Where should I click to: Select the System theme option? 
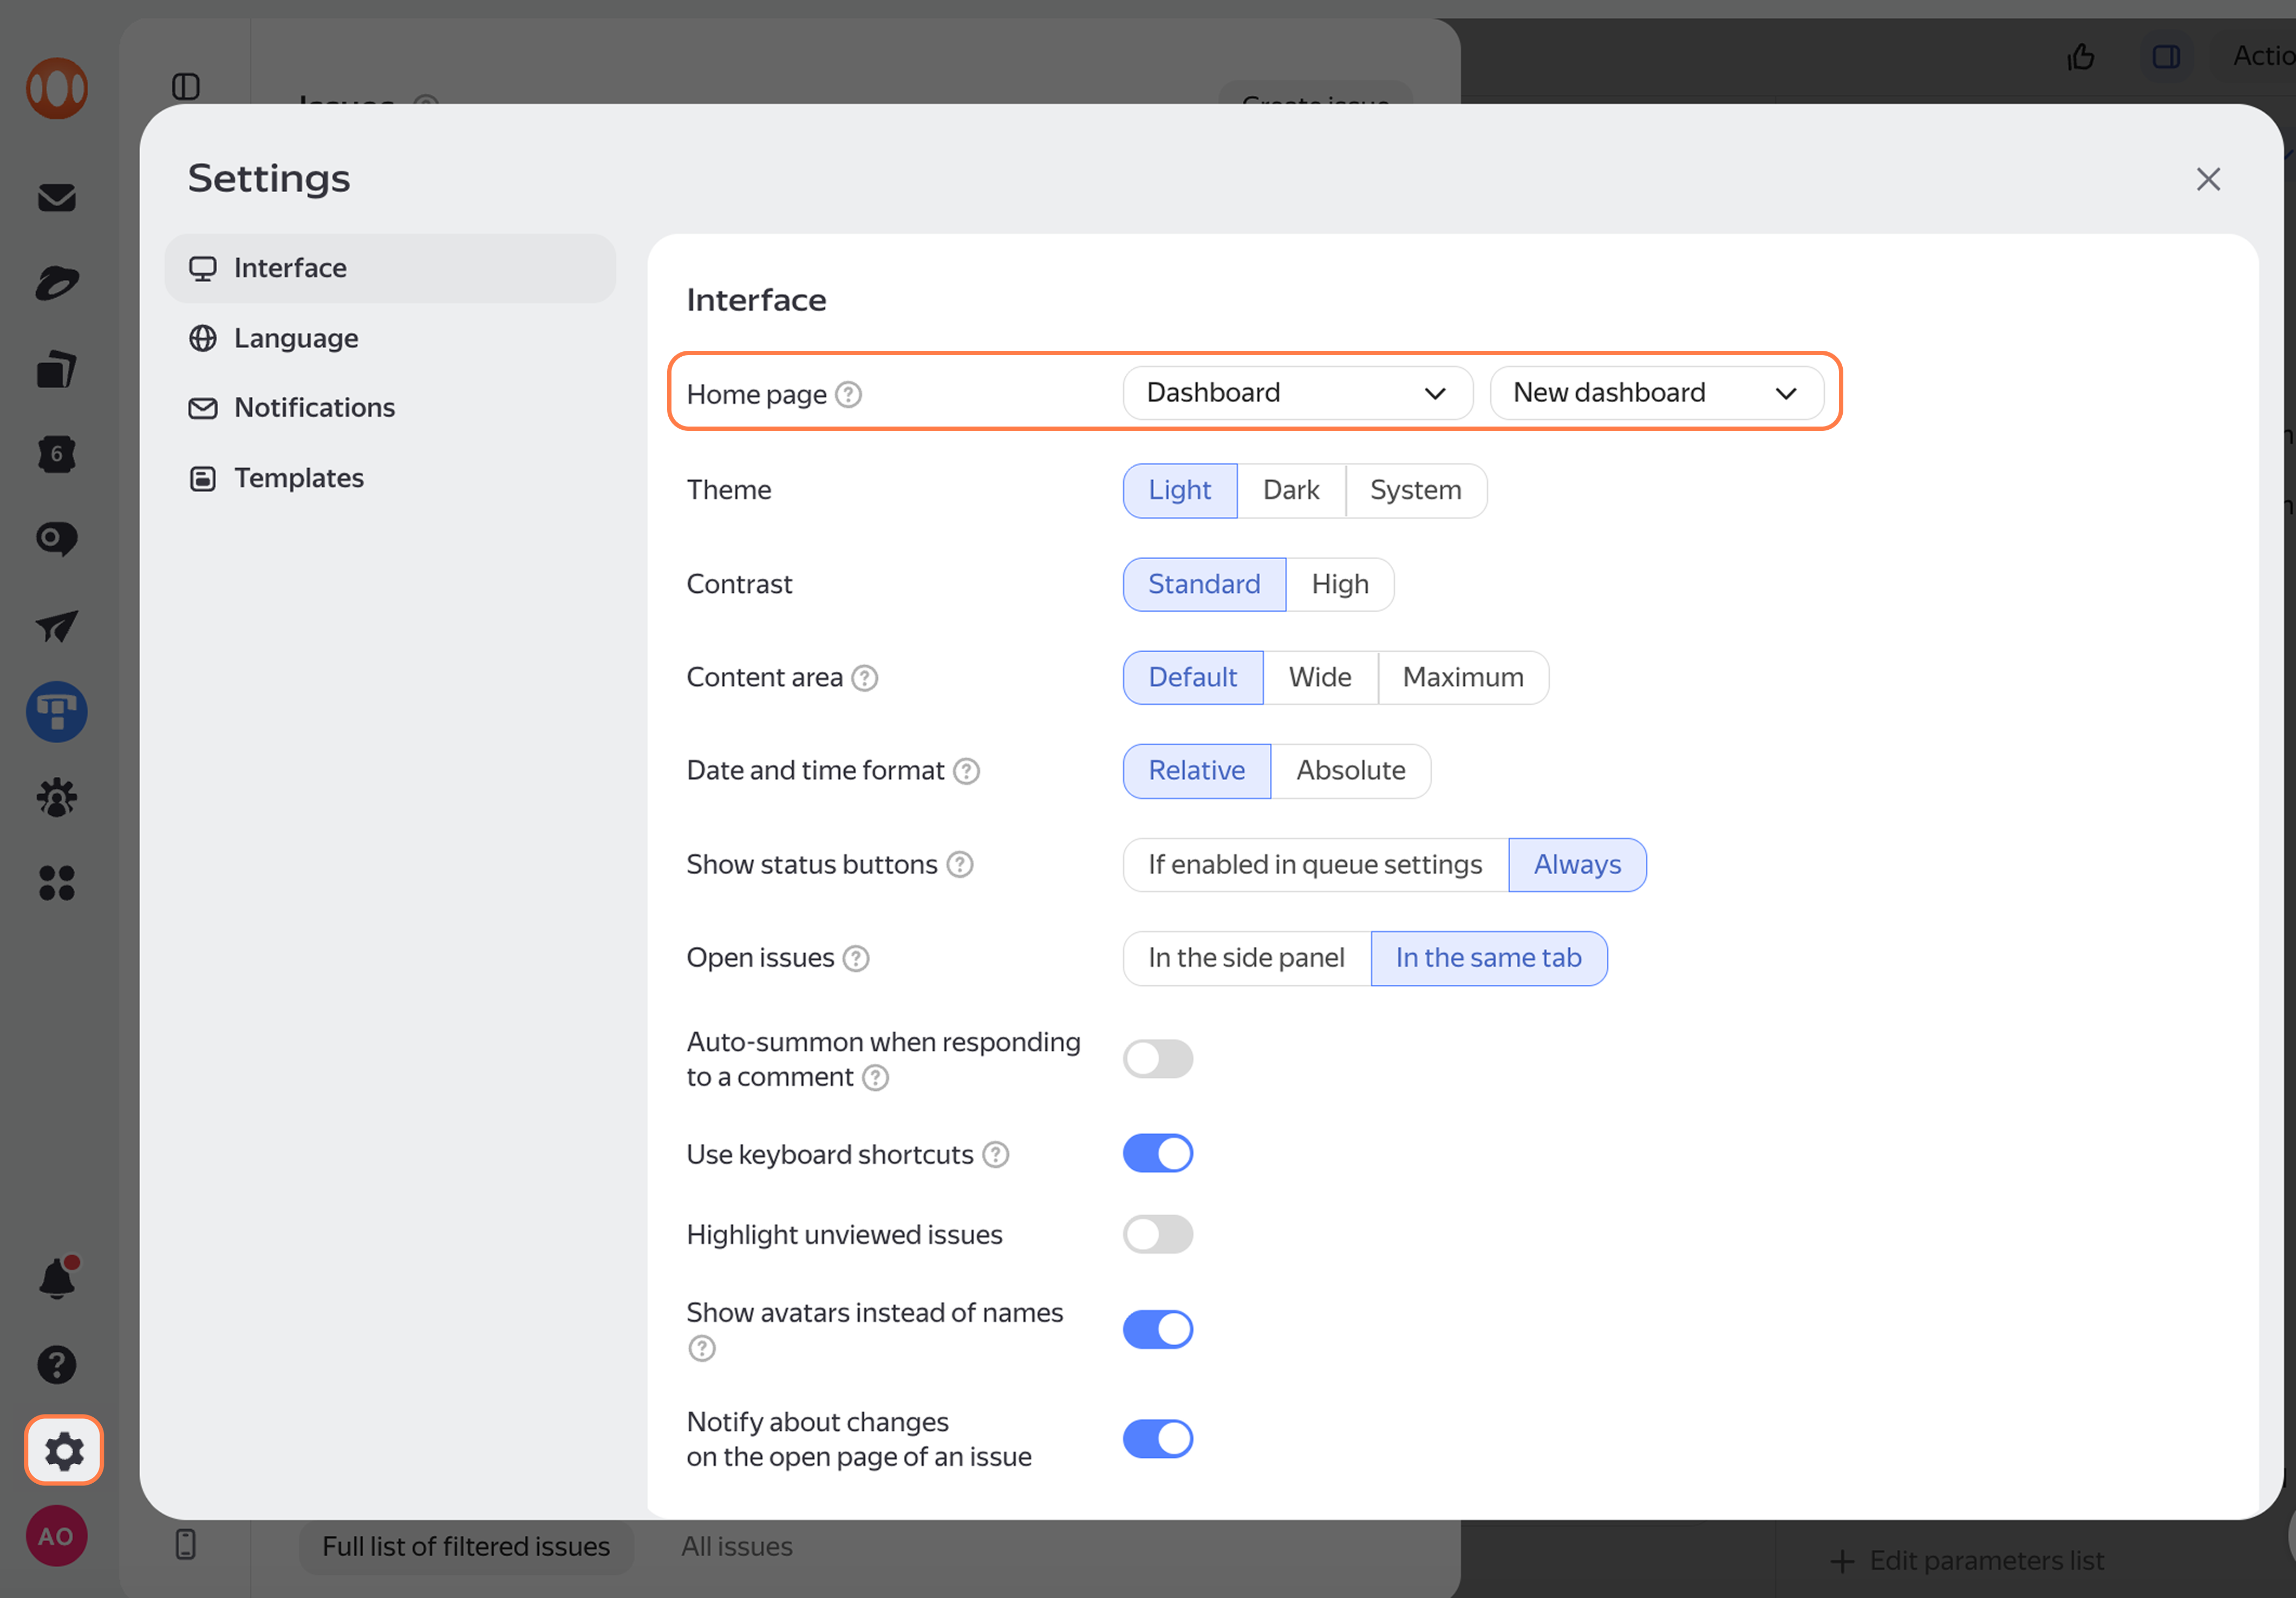coord(1416,490)
